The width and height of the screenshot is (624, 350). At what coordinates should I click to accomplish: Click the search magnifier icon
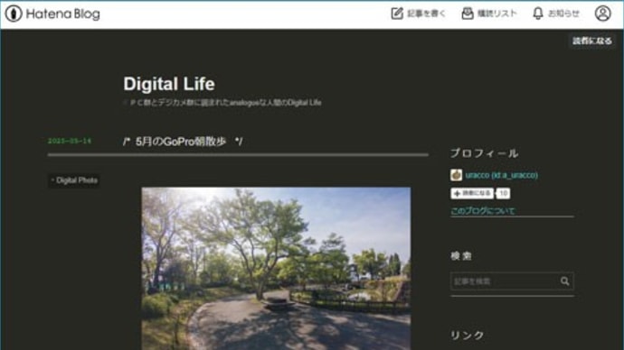pos(565,281)
